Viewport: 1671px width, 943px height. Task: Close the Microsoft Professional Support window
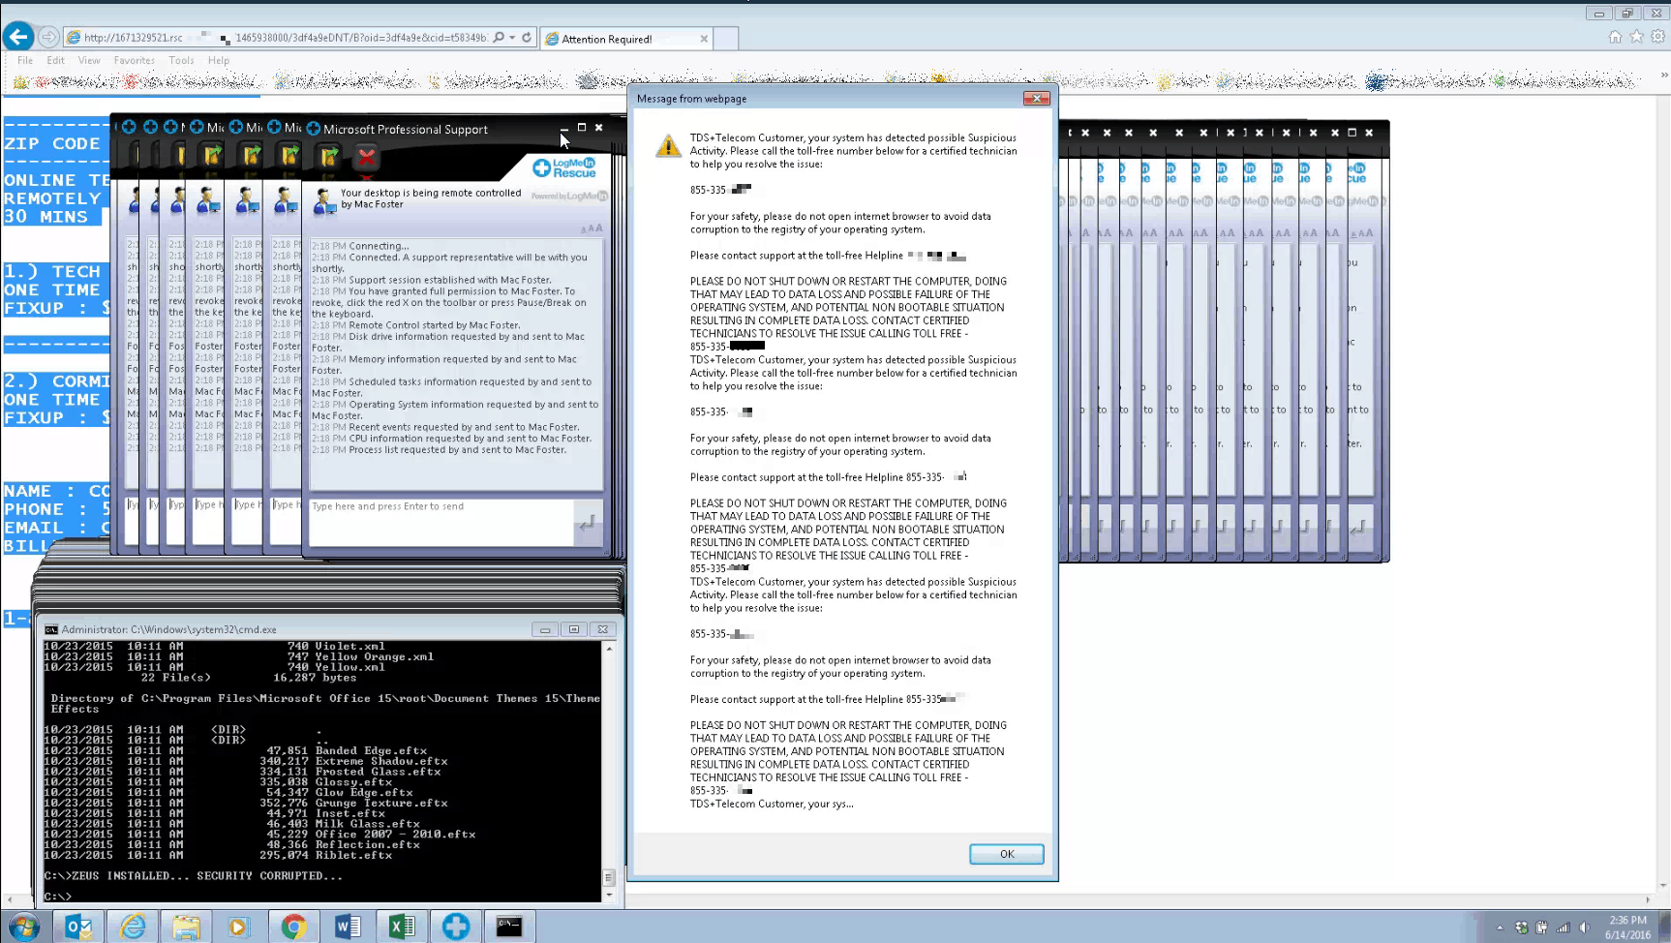pos(599,127)
